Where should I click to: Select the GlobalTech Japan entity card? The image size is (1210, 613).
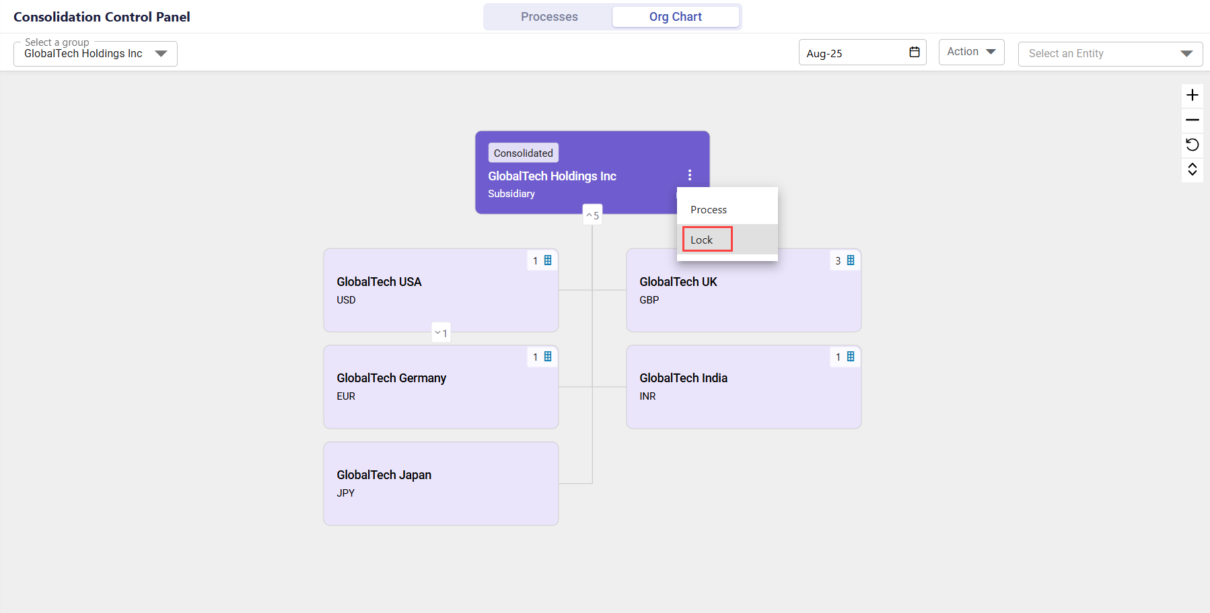coord(441,483)
